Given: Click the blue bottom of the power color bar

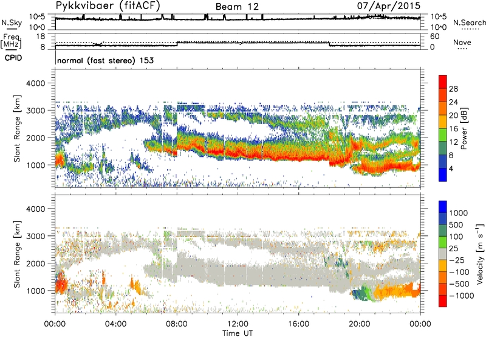Looking at the screenshot, I should tap(443, 175).
